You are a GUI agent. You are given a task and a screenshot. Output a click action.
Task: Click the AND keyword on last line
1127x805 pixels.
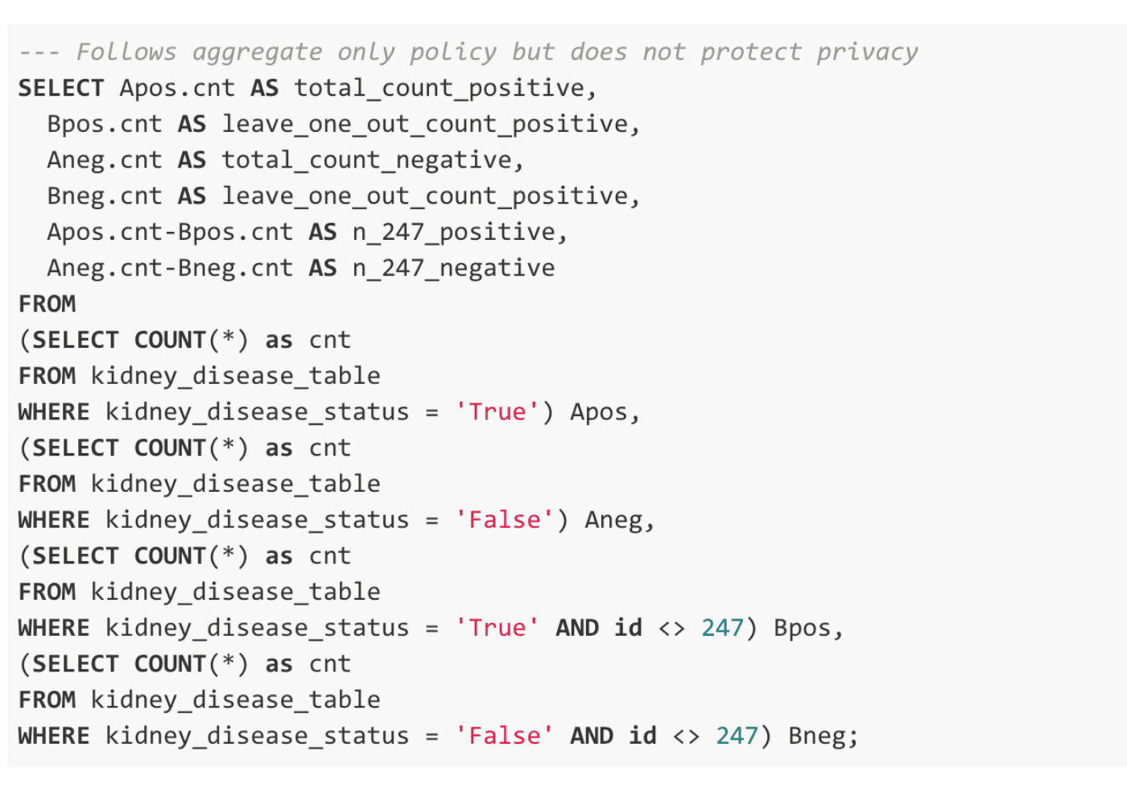[592, 736]
